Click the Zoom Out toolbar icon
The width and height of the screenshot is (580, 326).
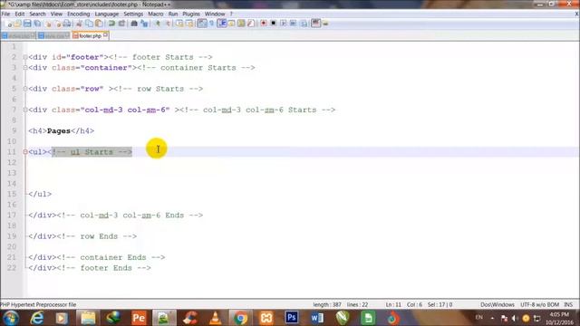click(x=168, y=24)
